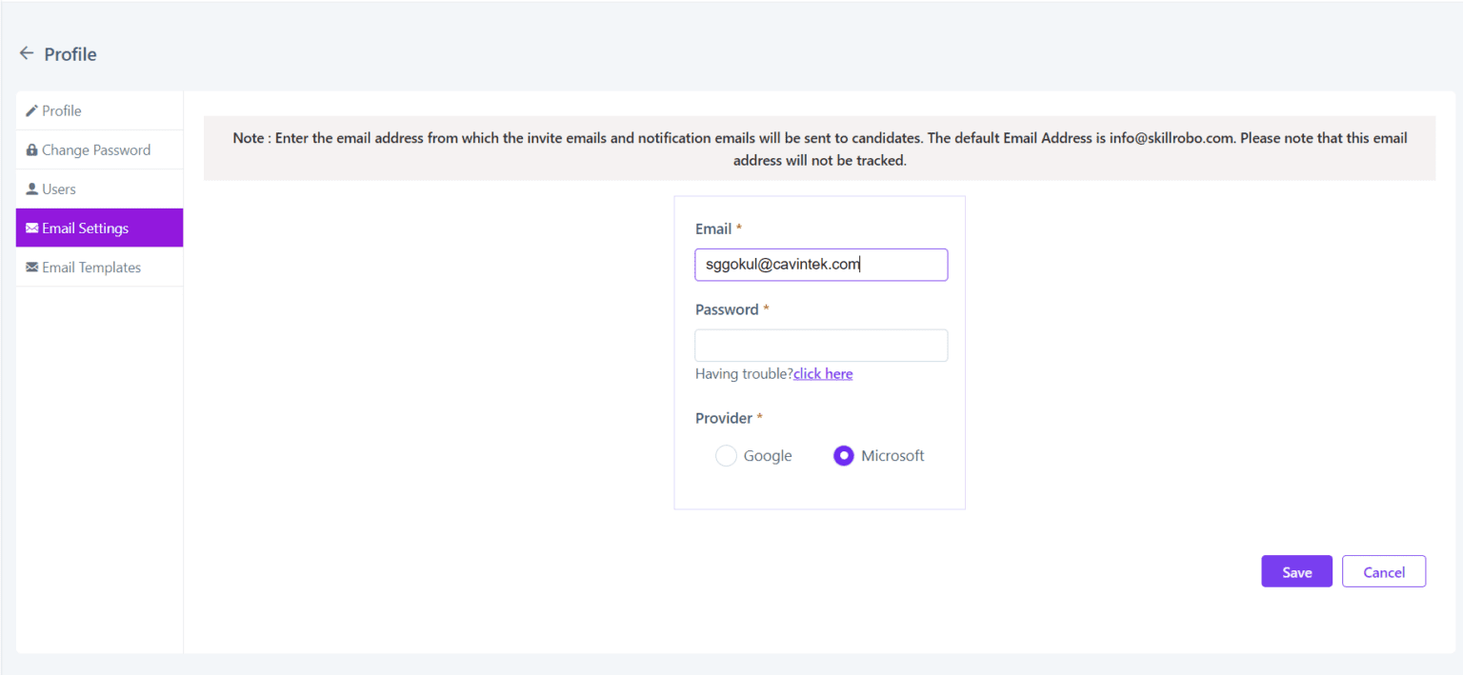Click the empty Password input field
The width and height of the screenshot is (1463, 675).
pos(821,345)
